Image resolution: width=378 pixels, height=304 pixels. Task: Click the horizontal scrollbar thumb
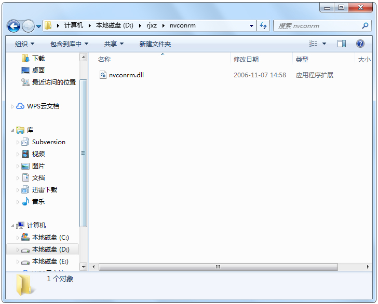pyautogui.click(x=218, y=267)
